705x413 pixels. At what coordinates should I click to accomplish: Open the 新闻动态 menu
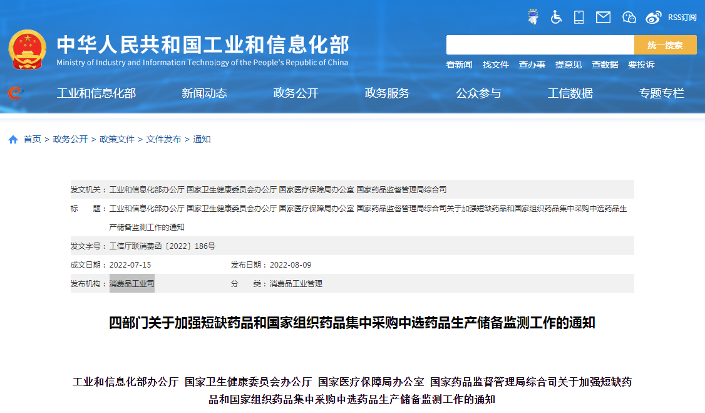point(205,93)
